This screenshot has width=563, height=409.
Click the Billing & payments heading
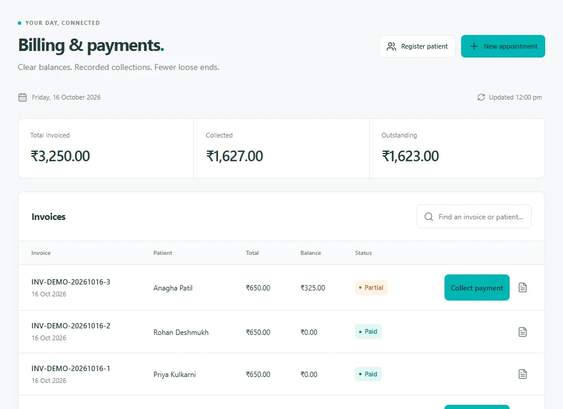91,45
